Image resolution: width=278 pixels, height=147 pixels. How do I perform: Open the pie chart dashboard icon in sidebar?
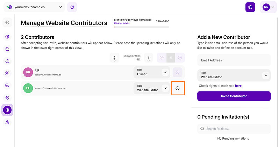[7, 37]
